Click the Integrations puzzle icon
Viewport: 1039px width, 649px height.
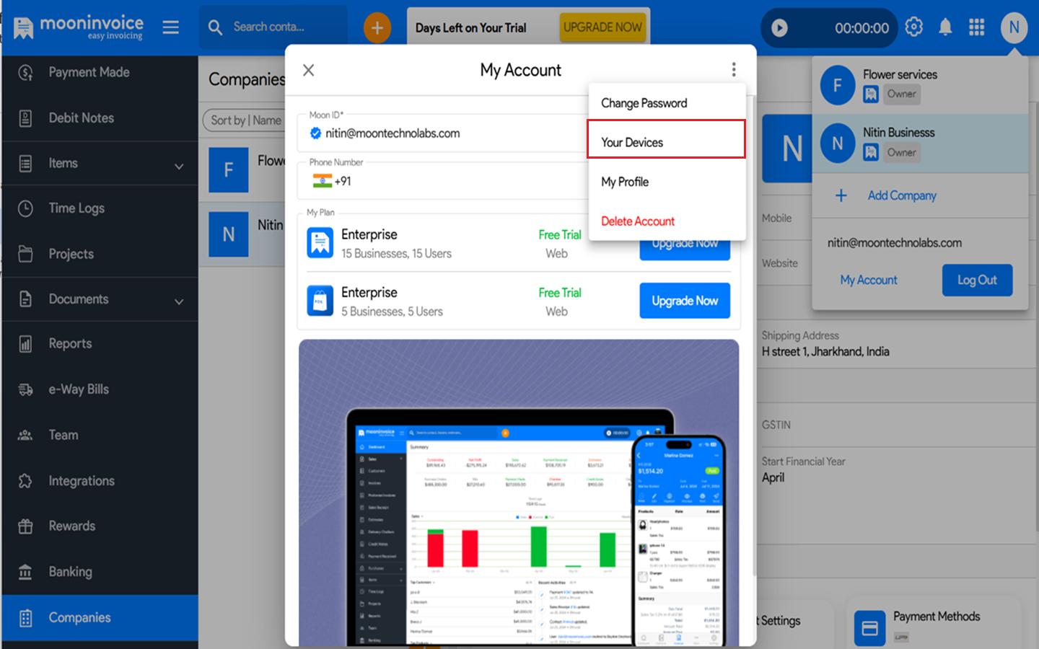pyautogui.click(x=25, y=481)
